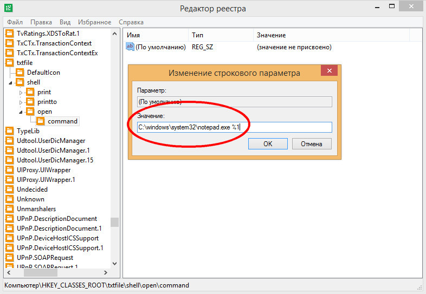Click the shell key folder icon

20,82
